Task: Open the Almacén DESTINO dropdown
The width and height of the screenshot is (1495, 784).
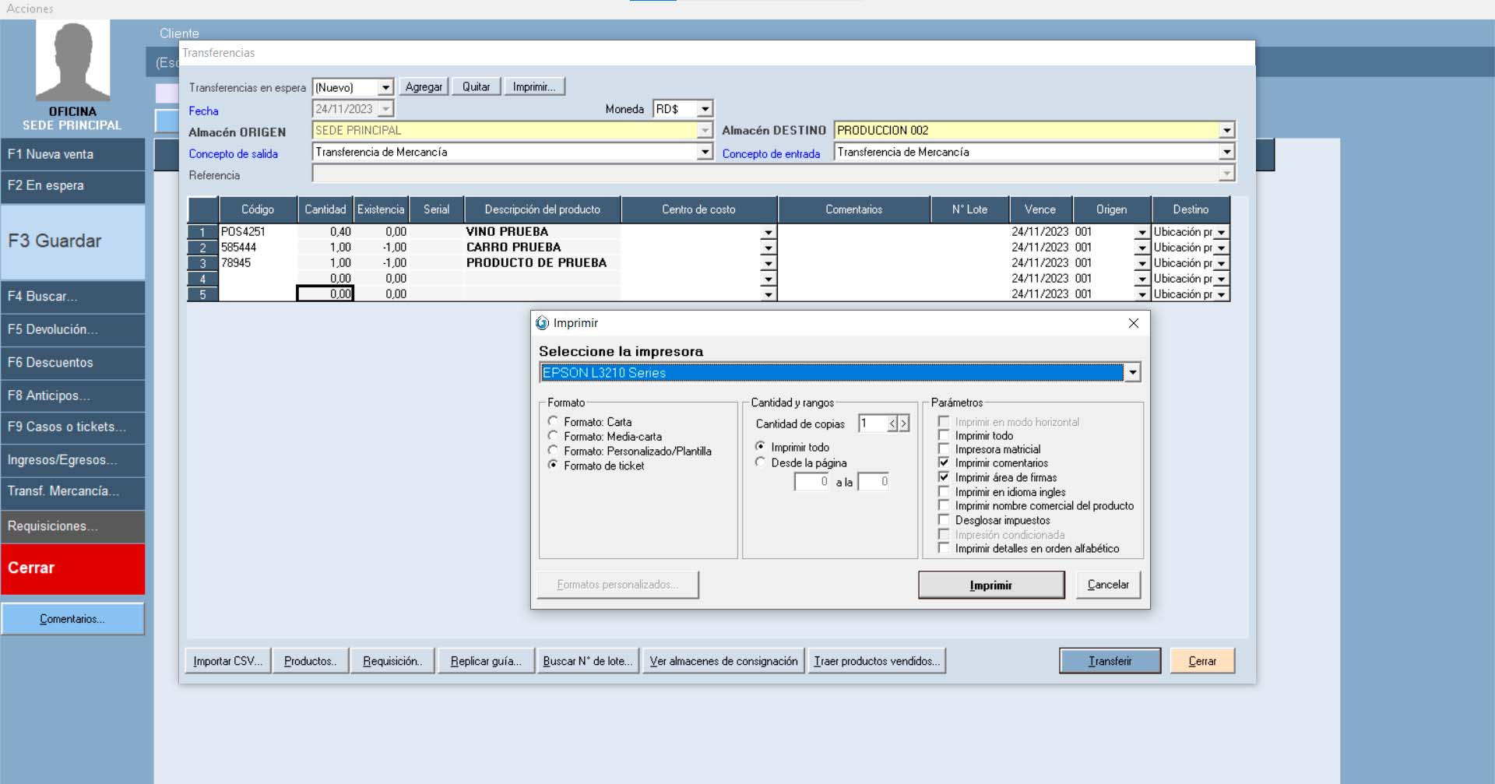Action: [1226, 131]
